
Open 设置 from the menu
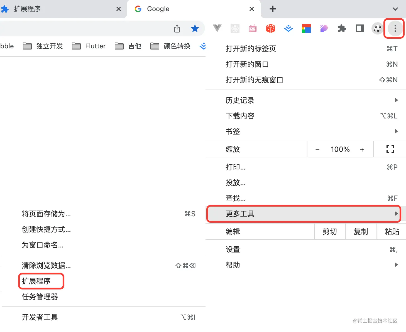(x=306, y=249)
